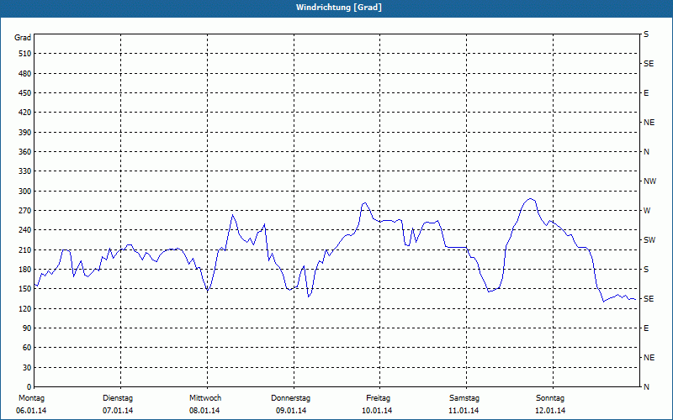Click the 390 y-axis tick label
673x420 pixels.
click(24, 133)
